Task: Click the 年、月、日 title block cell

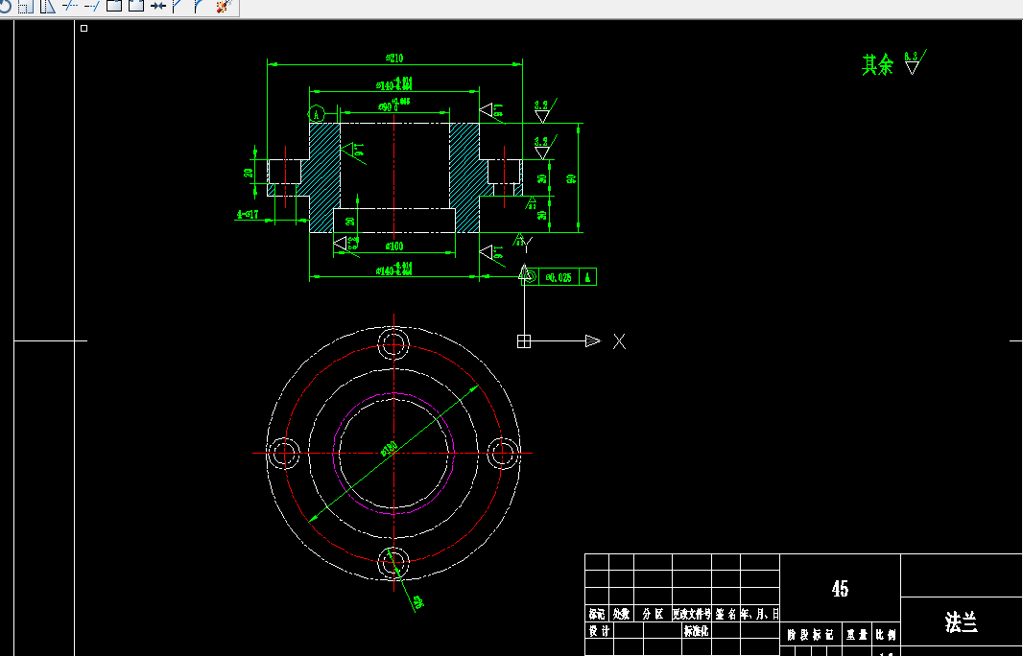Action: click(759, 614)
